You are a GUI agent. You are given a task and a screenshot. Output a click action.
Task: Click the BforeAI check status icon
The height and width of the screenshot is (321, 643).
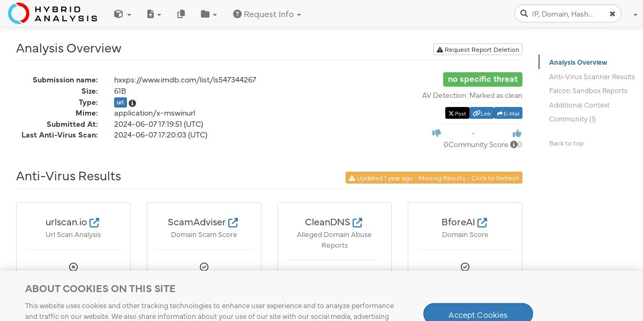pos(465,267)
